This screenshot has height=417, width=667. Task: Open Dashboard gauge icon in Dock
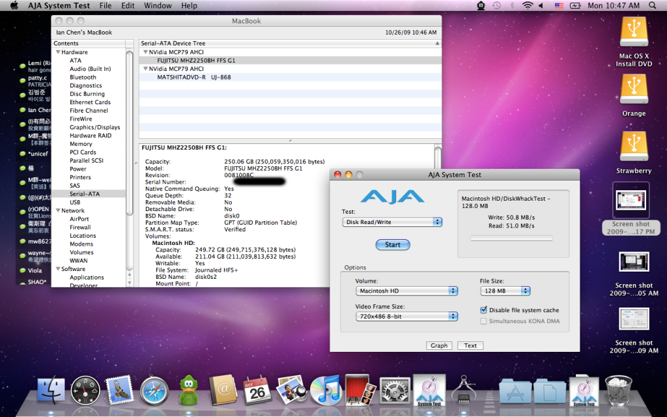pos(85,390)
